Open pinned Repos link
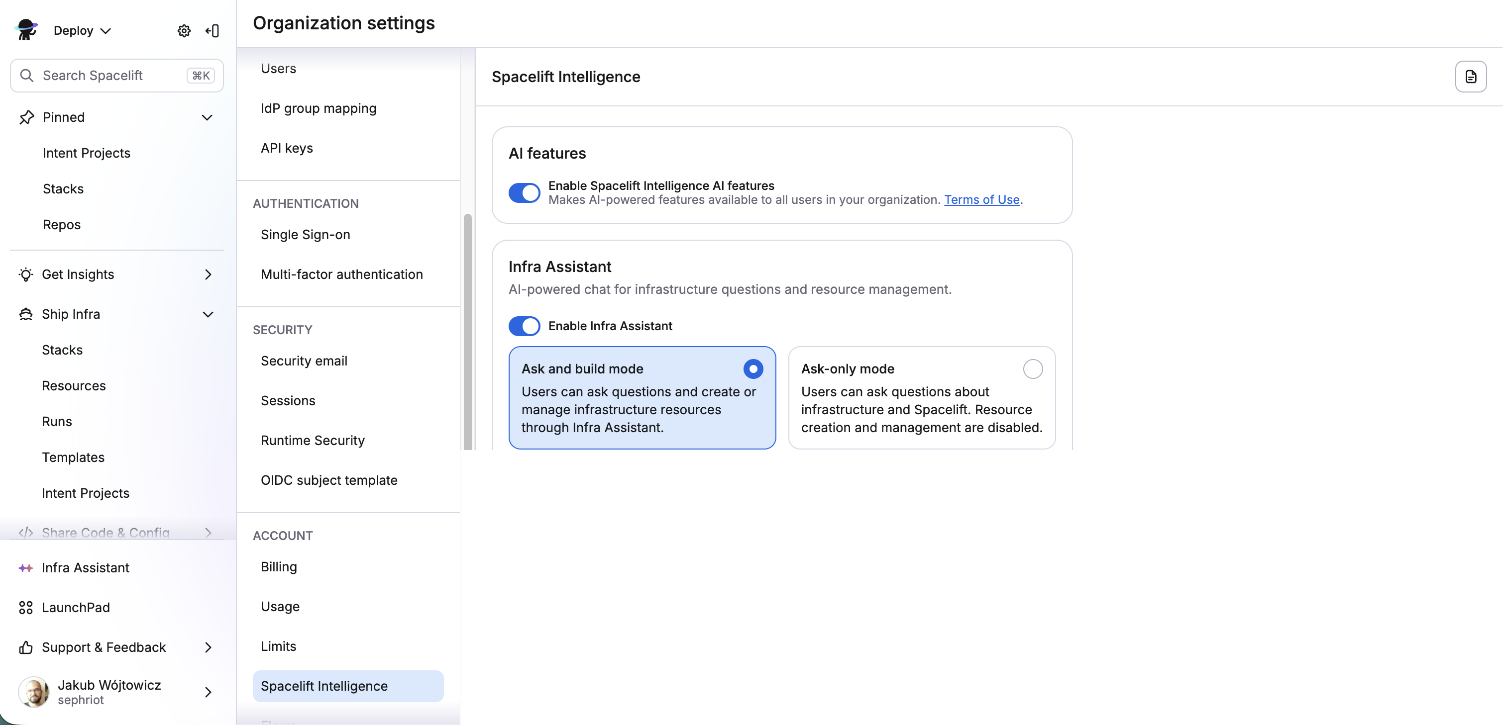 [61, 224]
